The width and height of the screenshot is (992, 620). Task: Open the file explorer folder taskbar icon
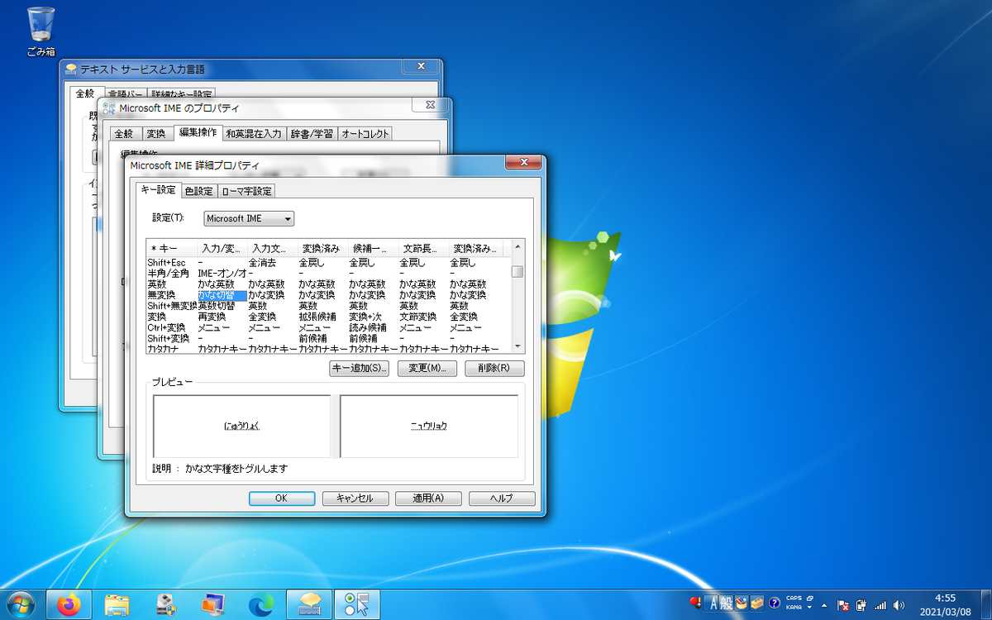coord(117,605)
